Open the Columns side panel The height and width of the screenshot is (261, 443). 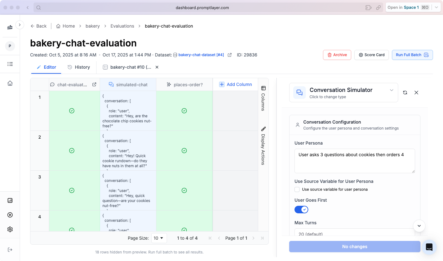263,98
